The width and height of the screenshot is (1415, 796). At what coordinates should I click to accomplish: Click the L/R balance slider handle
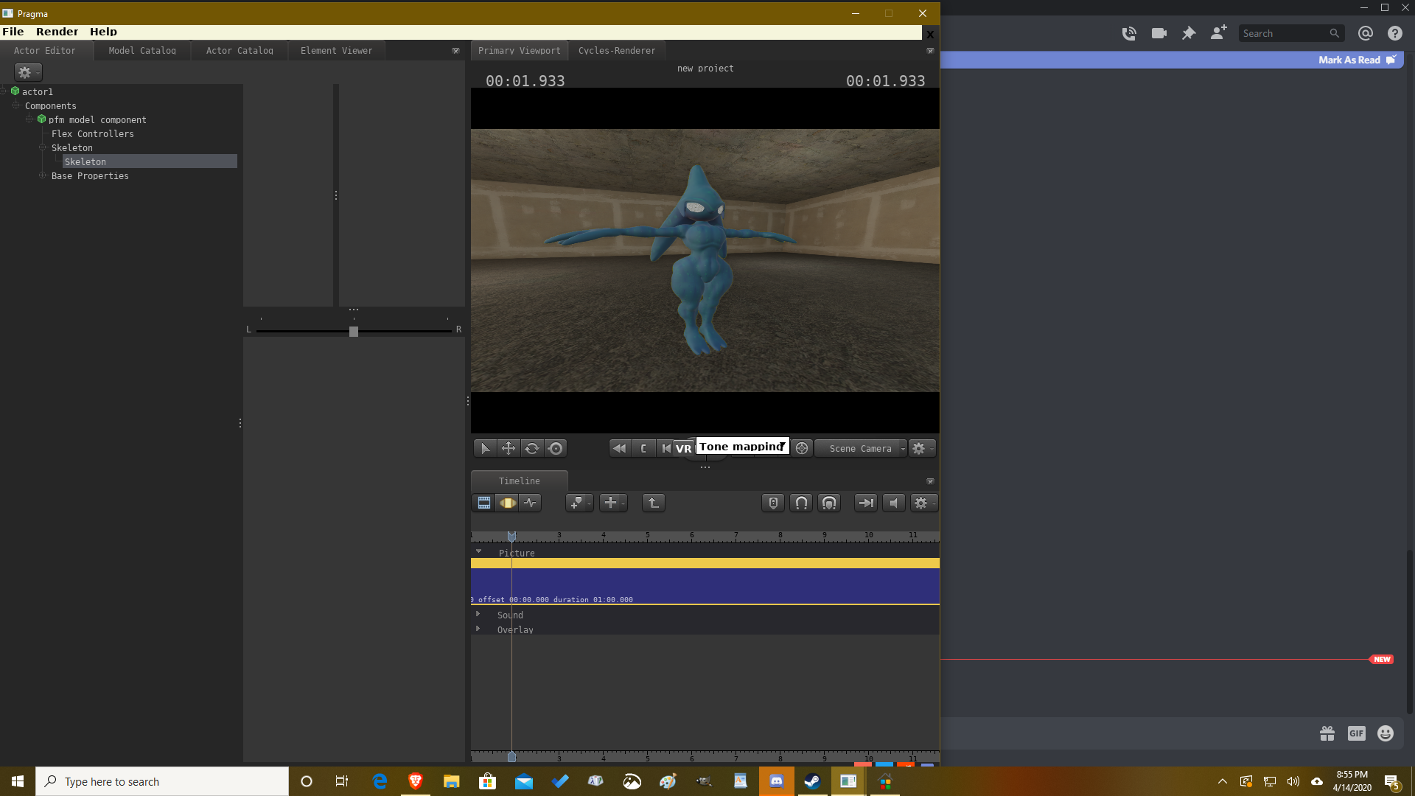pyautogui.click(x=354, y=332)
